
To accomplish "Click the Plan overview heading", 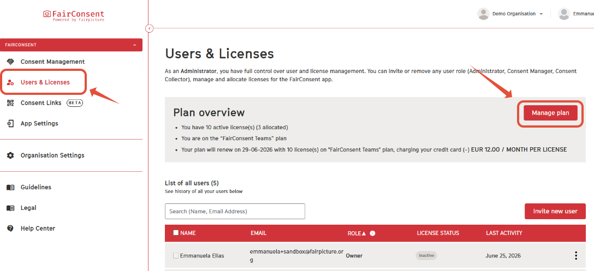I will pyautogui.click(x=209, y=112).
